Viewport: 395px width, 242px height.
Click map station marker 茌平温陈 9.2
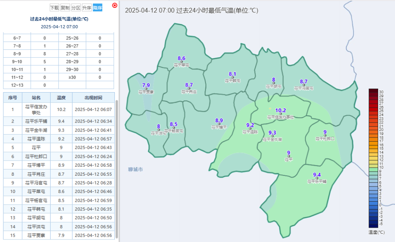click(250, 128)
